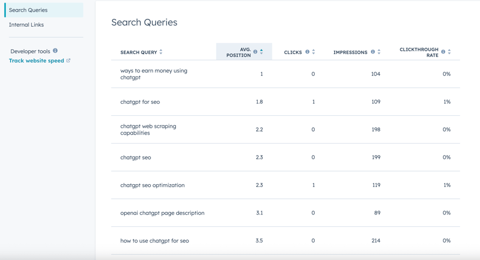
Task: Show the info tooltip for Avg. Position
Action: pos(255,52)
